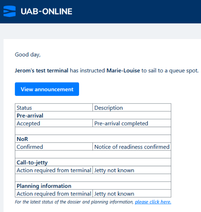Click the bold 'Marie-Louise' vessel name
Screen dimensions: 201x212
(123, 70)
